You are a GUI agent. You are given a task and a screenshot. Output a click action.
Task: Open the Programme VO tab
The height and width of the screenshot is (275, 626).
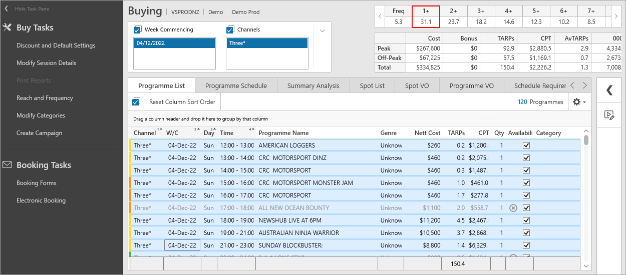(x=471, y=85)
